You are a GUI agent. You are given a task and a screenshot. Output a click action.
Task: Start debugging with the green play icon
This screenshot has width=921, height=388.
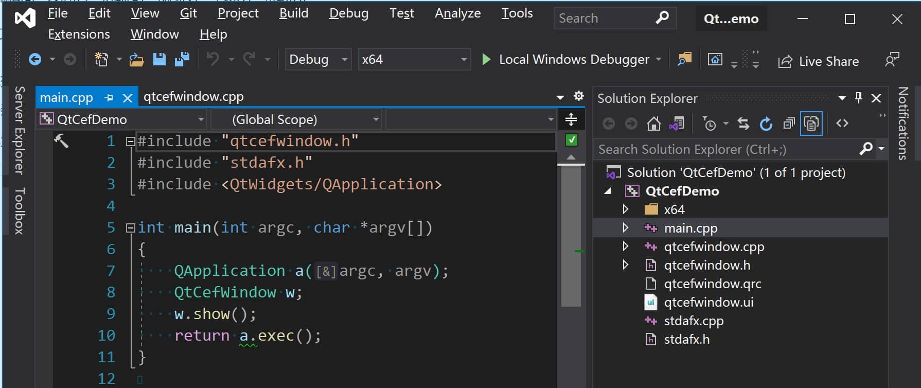(x=486, y=59)
